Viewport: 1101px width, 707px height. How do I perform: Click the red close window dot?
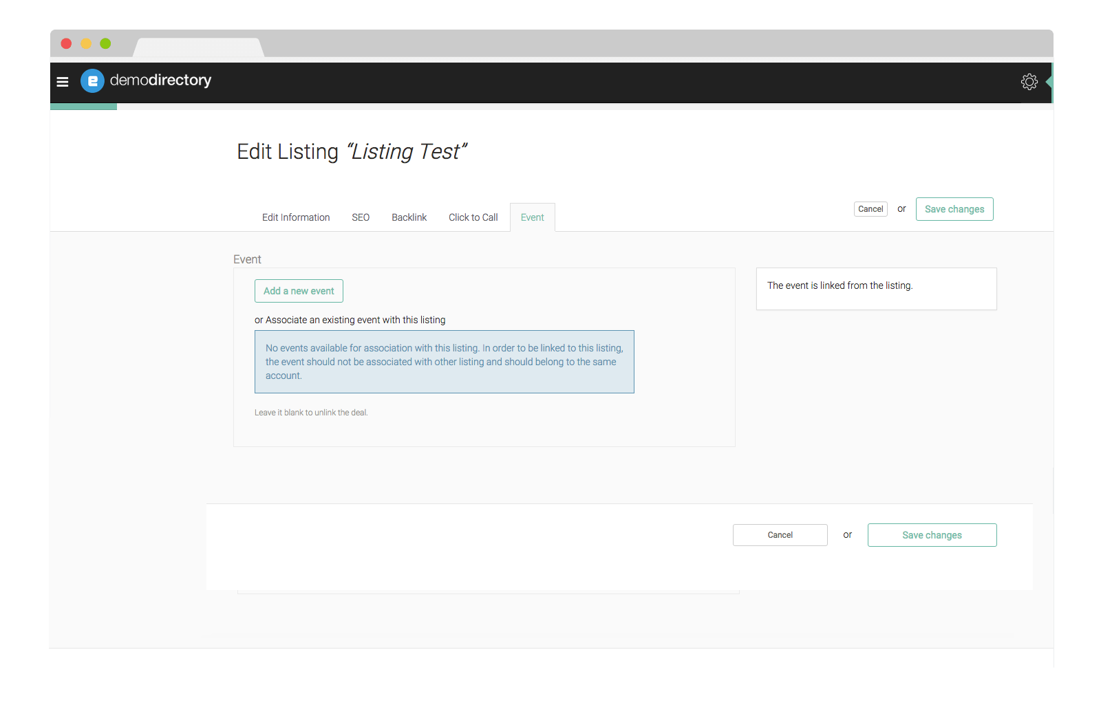click(66, 43)
